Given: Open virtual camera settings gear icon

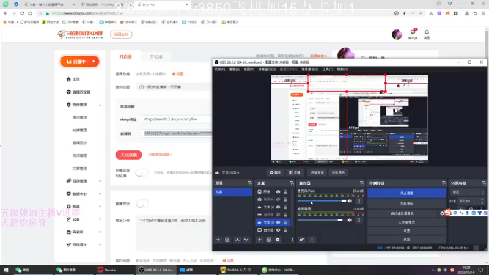Looking at the screenshot, I should [x=442, y=213].
